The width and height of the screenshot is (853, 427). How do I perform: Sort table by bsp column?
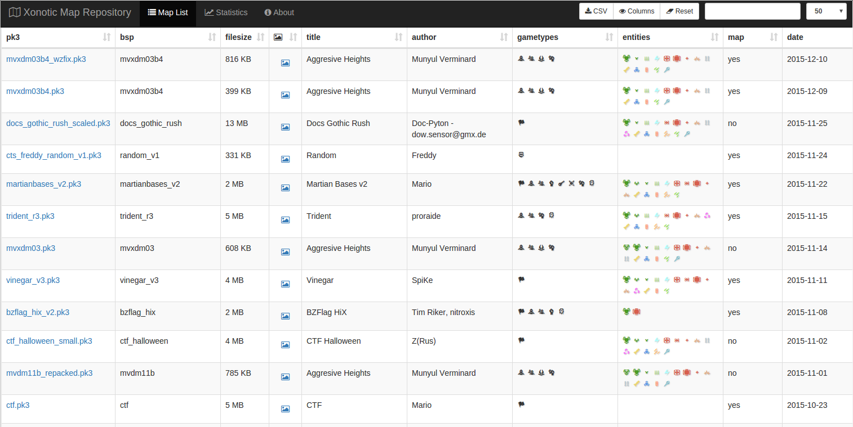[168, 37]
